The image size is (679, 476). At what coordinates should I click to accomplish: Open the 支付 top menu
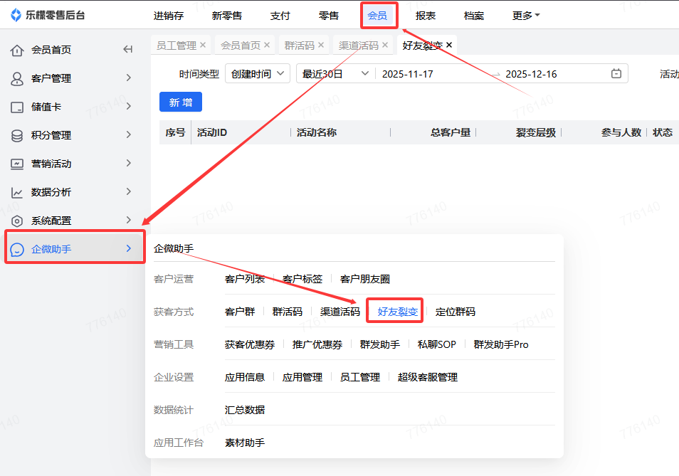280,16
